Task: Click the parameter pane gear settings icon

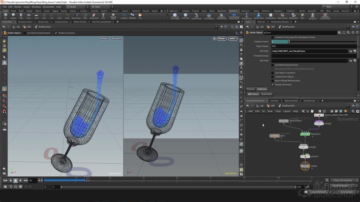Action: (339, 32)
